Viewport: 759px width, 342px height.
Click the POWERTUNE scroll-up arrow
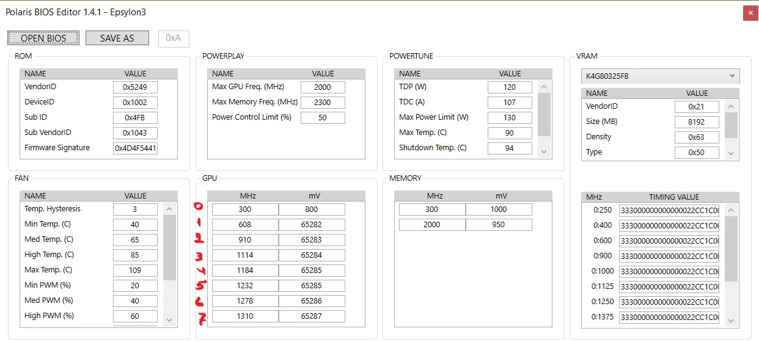[x=543, y=86]
